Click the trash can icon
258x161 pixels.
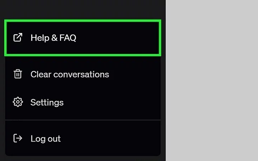coord(18,74)
